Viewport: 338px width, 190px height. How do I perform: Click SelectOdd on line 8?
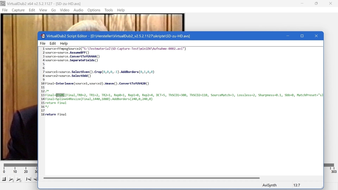pos(79,76)
